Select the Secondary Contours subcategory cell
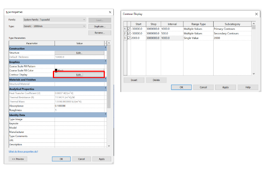Viewport: 269px width, 175px height. pos(232,33)
